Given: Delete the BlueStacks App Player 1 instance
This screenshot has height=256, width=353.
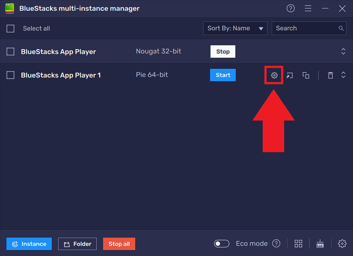Looking at the screenshot, I should (330, 75).
